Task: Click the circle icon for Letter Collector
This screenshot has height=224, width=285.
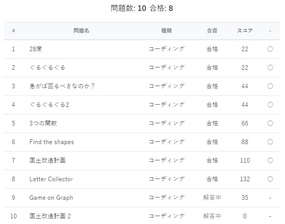Action: (x=270, y=179)
